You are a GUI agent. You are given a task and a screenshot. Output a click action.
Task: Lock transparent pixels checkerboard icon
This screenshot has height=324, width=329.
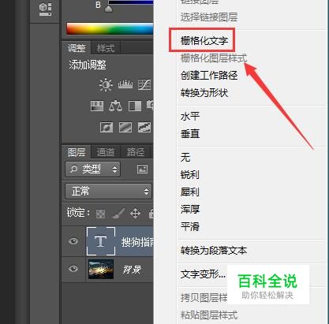point(101,214)
